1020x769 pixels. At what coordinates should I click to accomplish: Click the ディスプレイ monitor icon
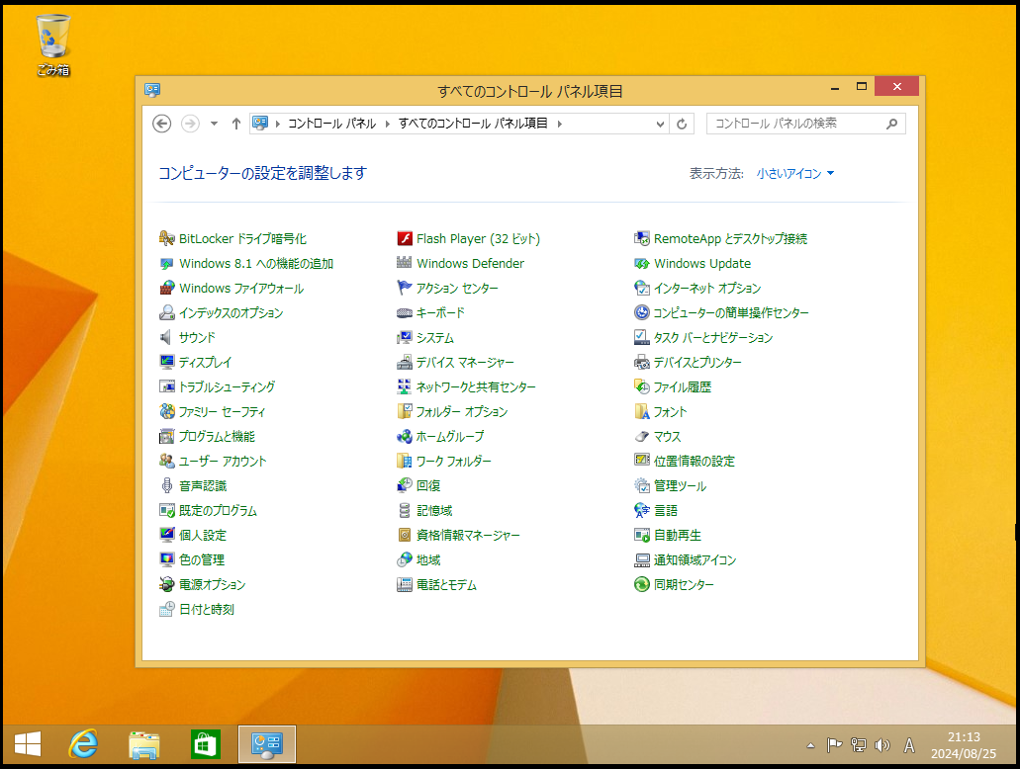pos(167,362)
